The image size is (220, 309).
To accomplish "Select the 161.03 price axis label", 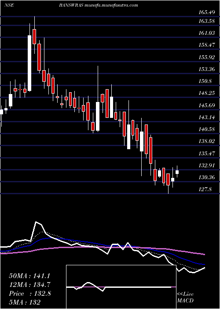I will (x=206, y=33).
